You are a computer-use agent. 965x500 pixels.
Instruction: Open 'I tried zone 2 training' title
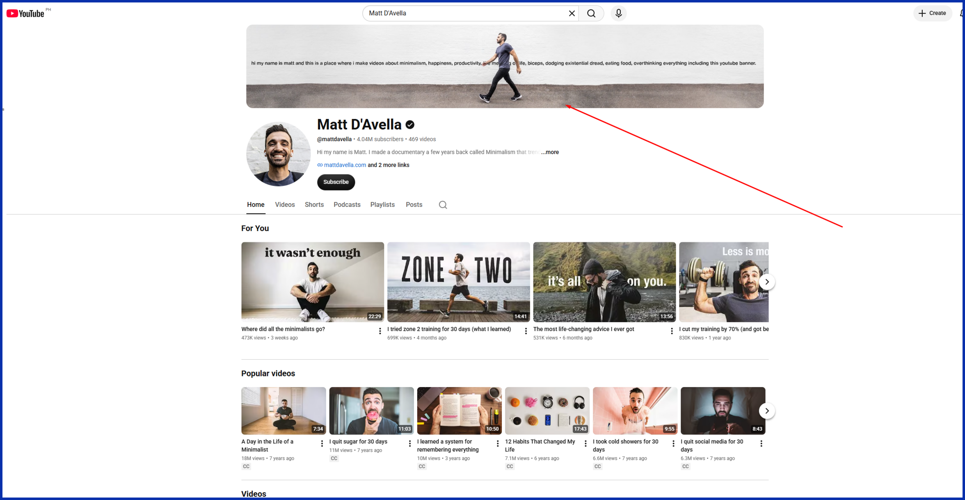pos(449,329)
